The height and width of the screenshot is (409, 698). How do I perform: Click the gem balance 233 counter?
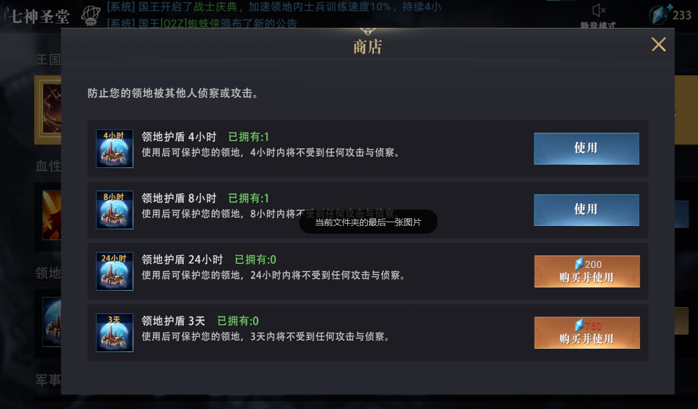pyautogui.click(x=682, y=15)
